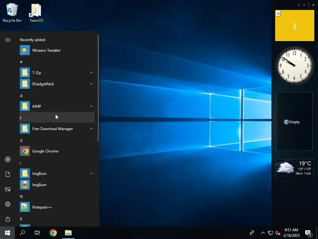This screenshot has width=318, height=239.
Task: Close Start menu via Windows Start button
Action: 7,233
